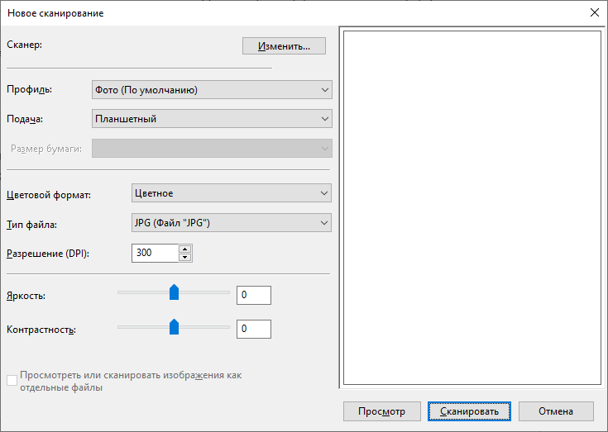Click the Контрастность value field
The image size is (608, 432).
point(254,329)
